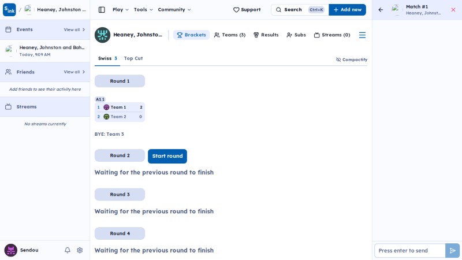The width and height of the screenshot is (462, 260).
Task: Open match row for Team 2
Action: pos(120,117)
